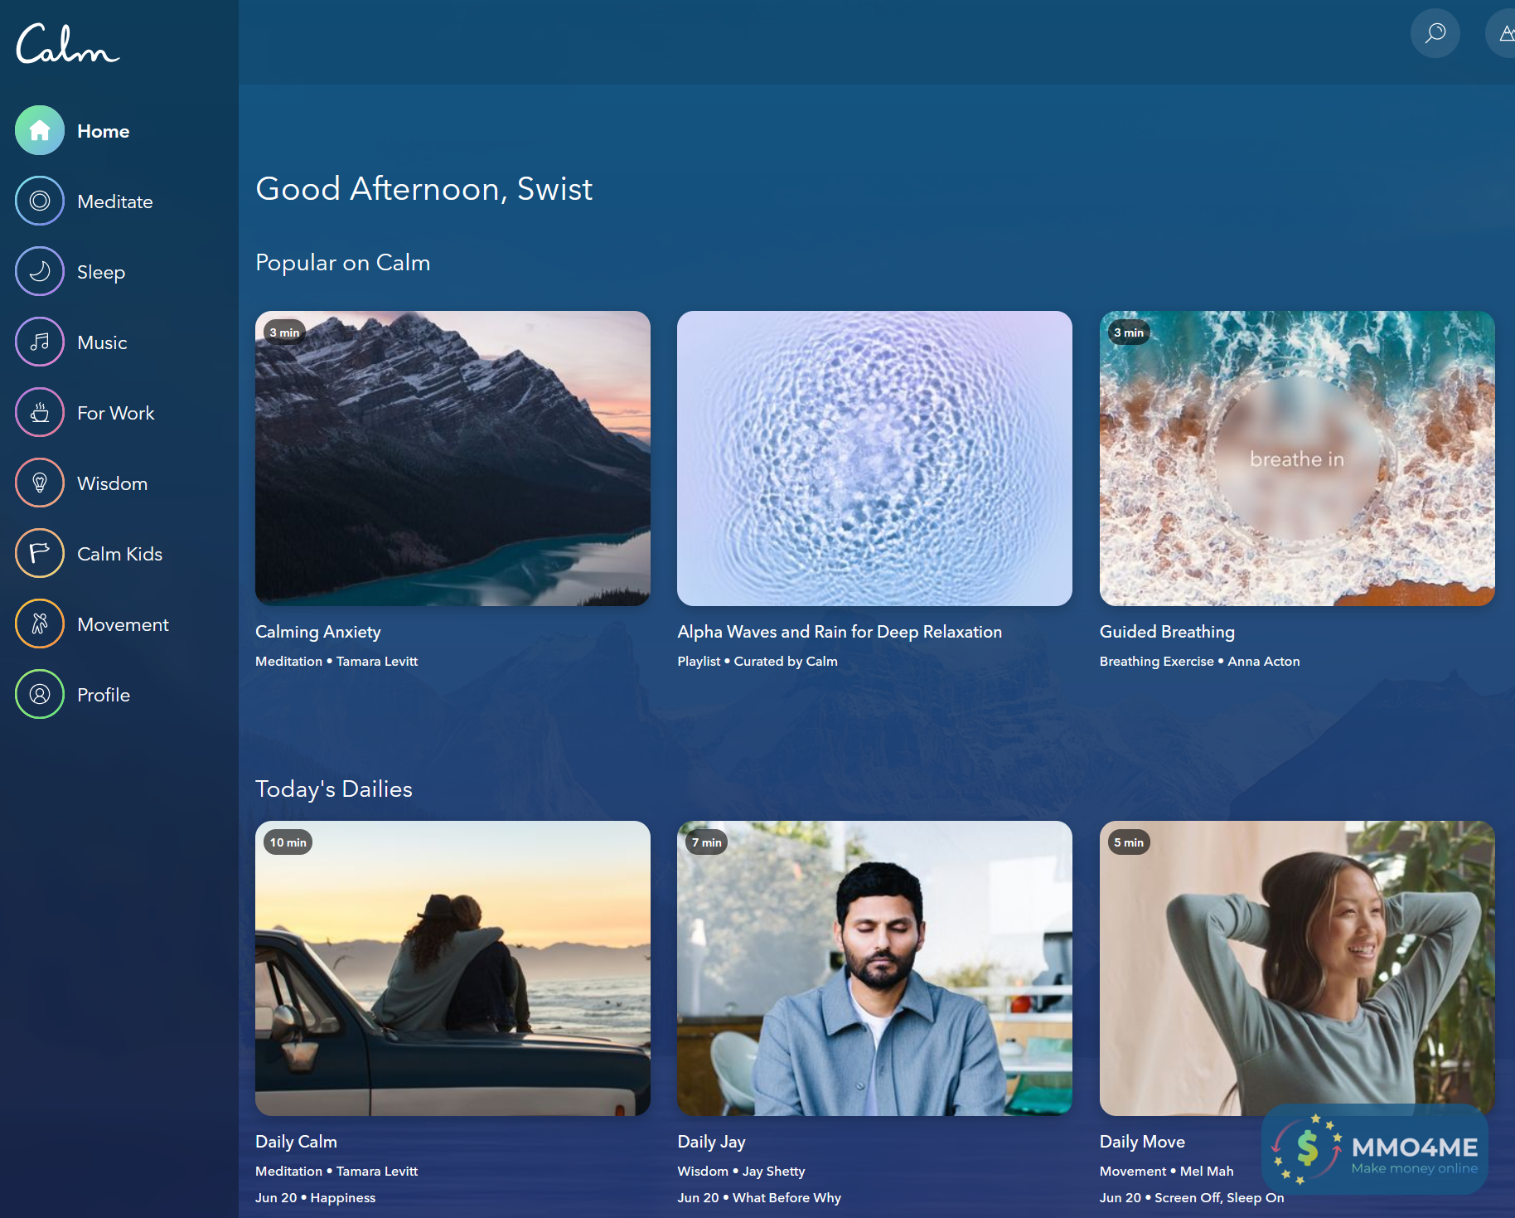This screenshot has width=1515, height=1218.
Task: Click 'Jun 20 • What Before Why' text
Action: pyautogui.click(x=759, y=1198)
